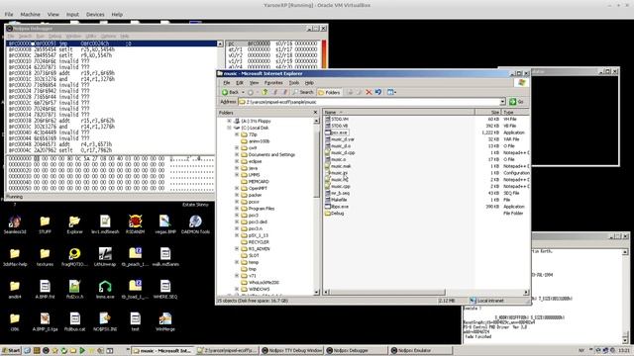The height and width of the screenshot is (356, 634).
Task: Close the Folders side pane
Action: 315,112
